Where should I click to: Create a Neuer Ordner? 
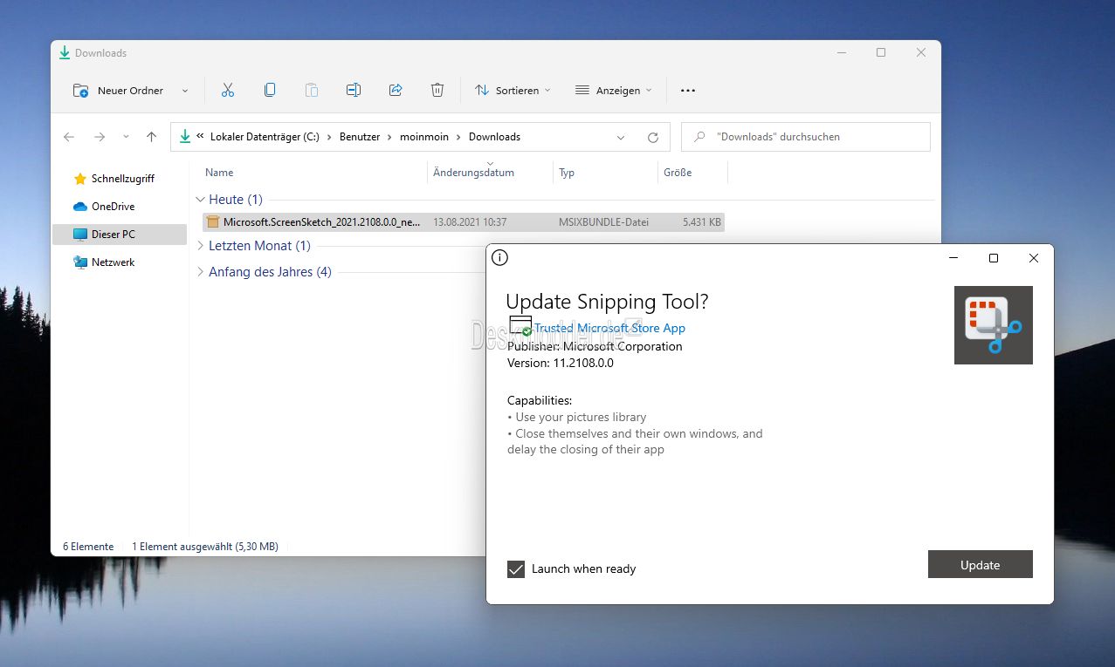[x=120, y=91]
